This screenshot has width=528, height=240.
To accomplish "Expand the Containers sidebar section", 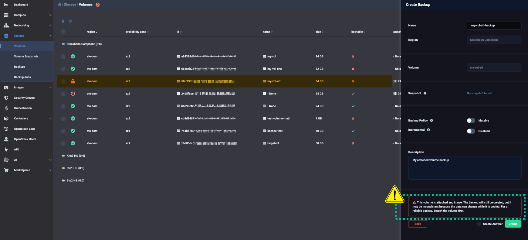I will coord(27,118).
